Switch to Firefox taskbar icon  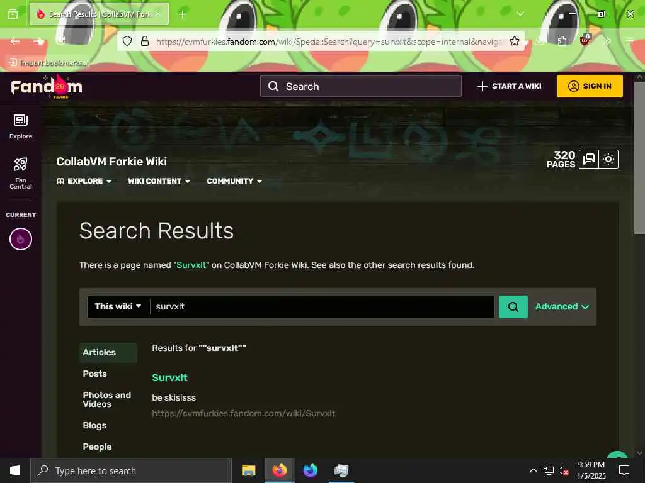click(279, 470)
